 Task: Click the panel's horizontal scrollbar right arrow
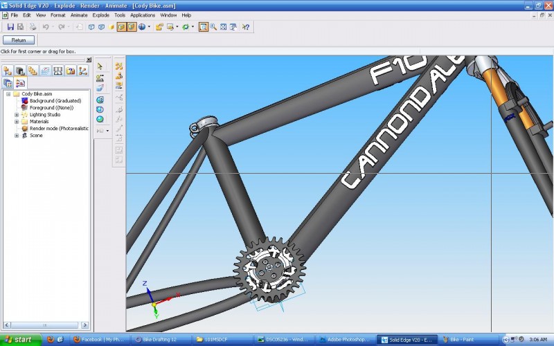(84, 325)
